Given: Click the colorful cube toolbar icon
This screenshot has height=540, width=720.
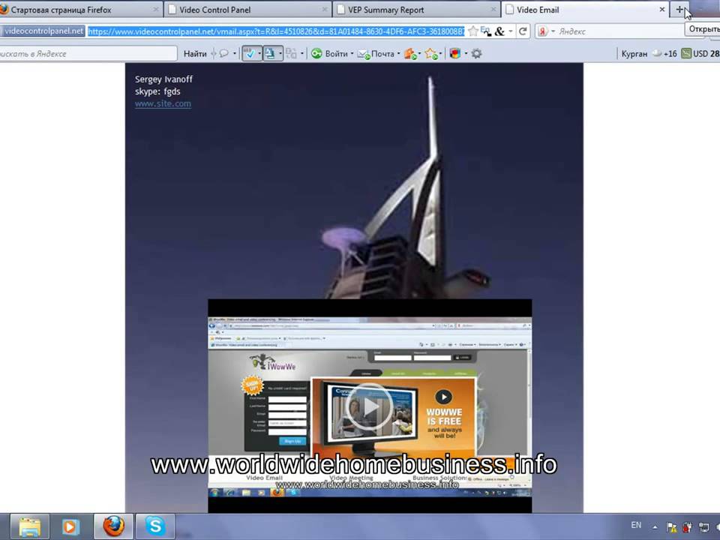Looking at the screenshot, I should click(455, 54).
